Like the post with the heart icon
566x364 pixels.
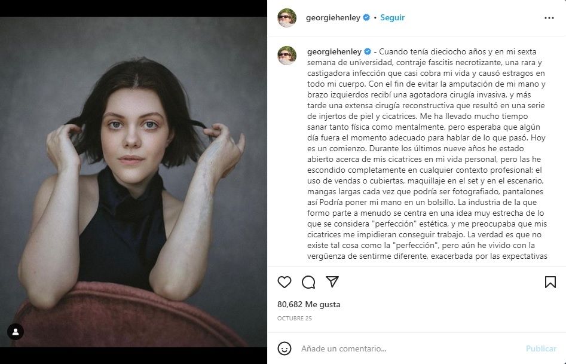click(x=284, y=282)
